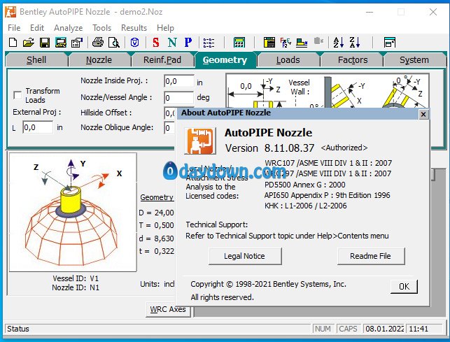Click the red S toolbar icon
This screenshot has height=342, width=450.
pyautogui.click(x=156, y=43)
